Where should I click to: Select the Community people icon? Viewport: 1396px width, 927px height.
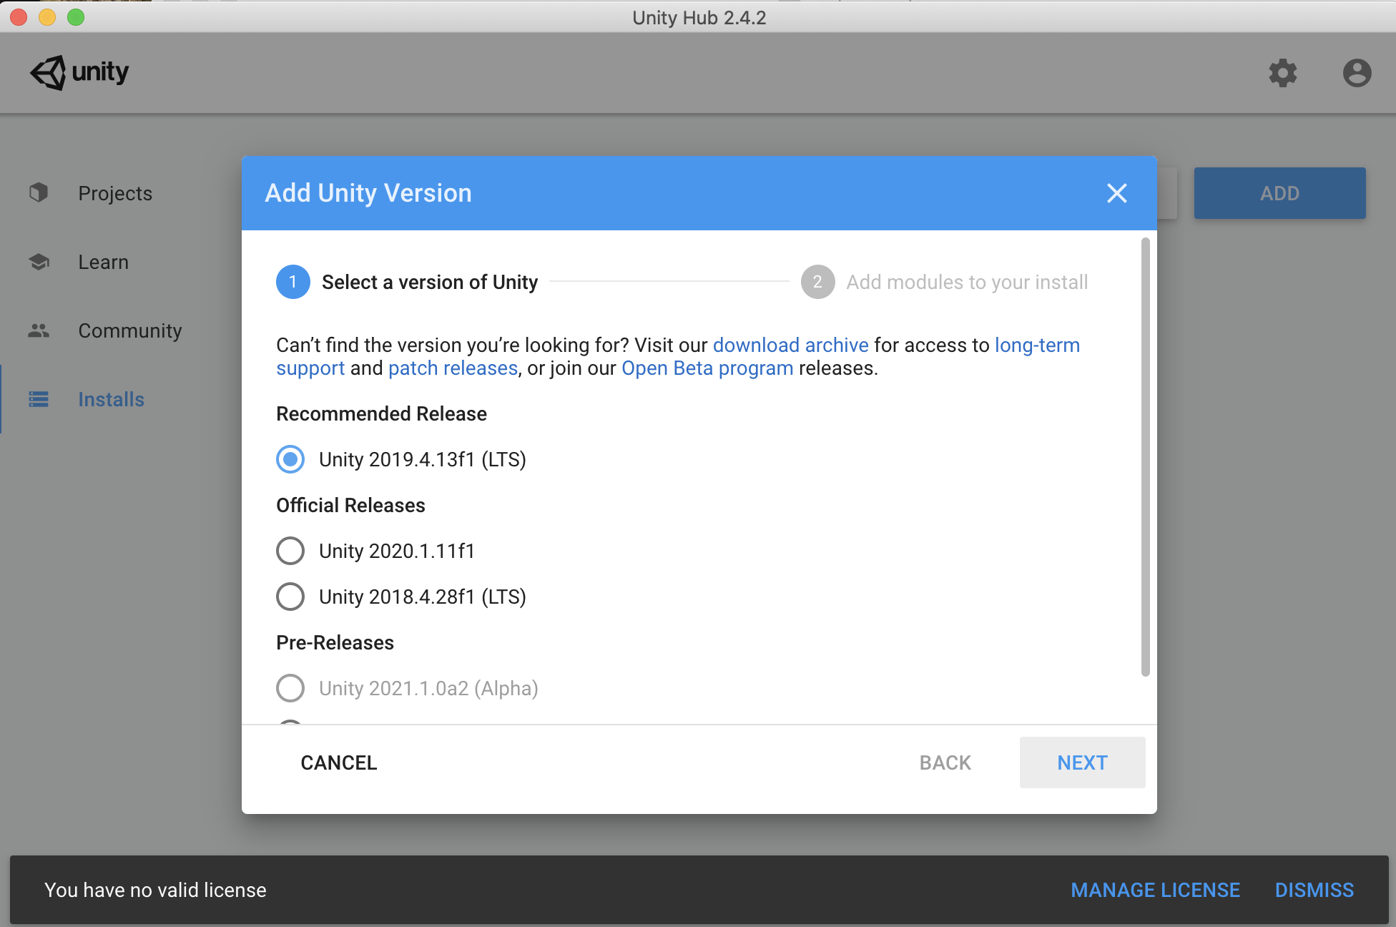(39, 330)
